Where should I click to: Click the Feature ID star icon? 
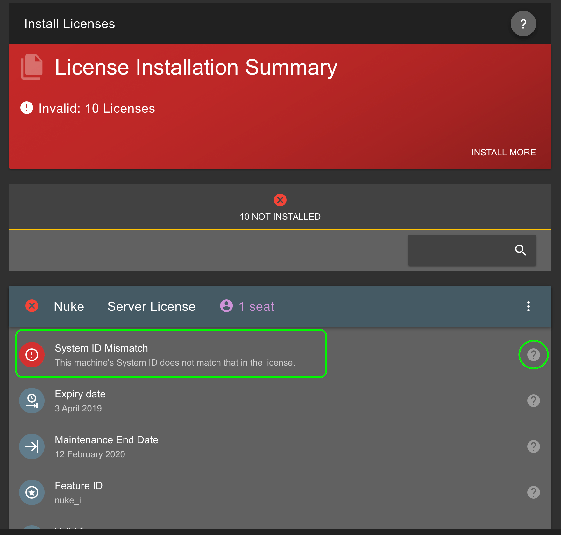coord(32,492)
